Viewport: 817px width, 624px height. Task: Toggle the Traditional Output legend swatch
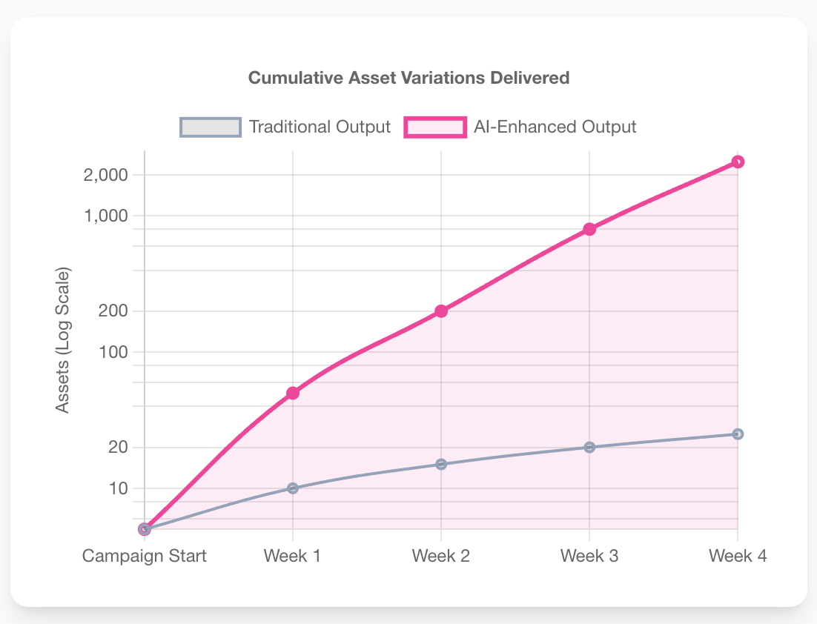211,127
